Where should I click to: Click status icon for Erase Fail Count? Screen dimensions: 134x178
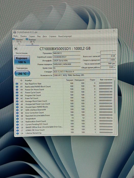(x=17, y=98)
